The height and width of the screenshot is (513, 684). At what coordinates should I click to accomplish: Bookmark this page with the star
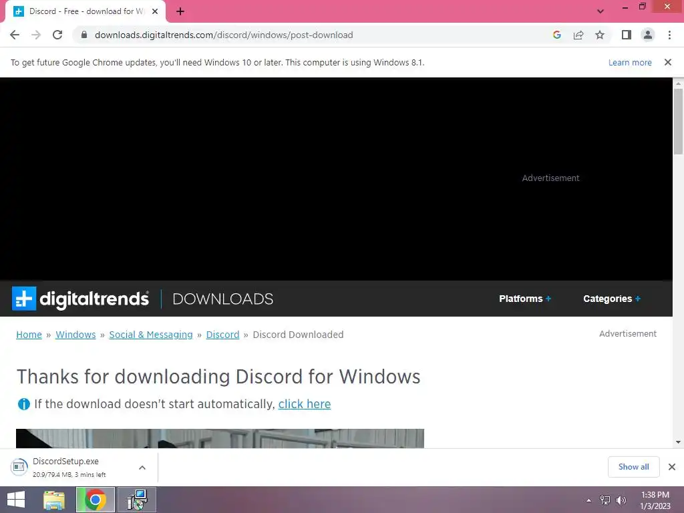(x=600, y=35)
